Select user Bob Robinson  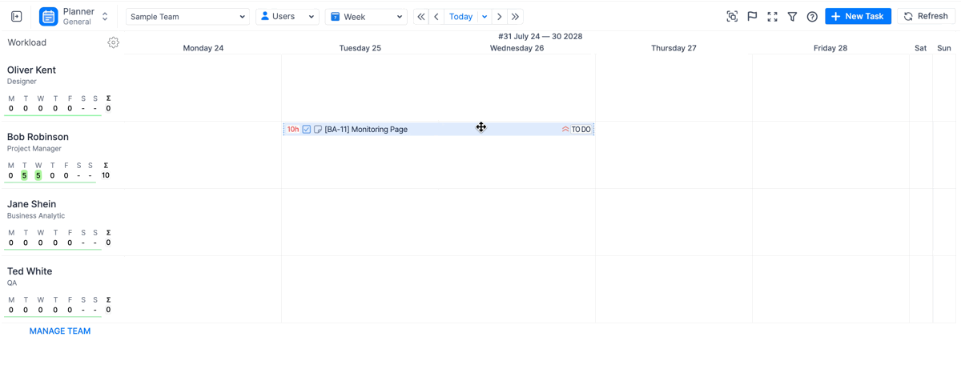(38, 137)
